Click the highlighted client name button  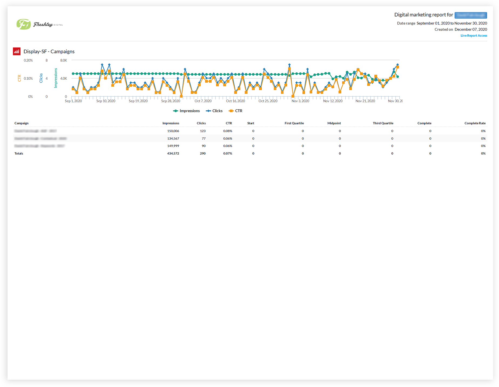coord(471,15)
